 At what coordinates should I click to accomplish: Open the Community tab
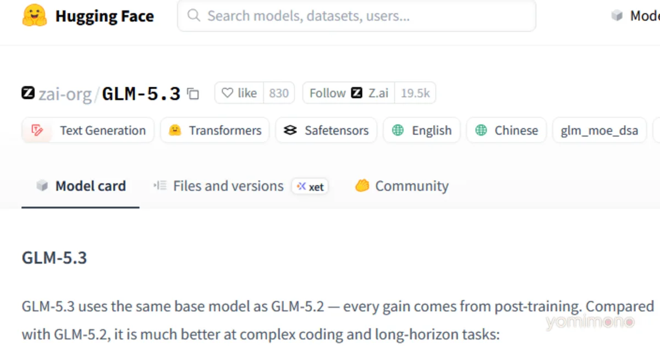pyautogui.click(x=402, y=186)
